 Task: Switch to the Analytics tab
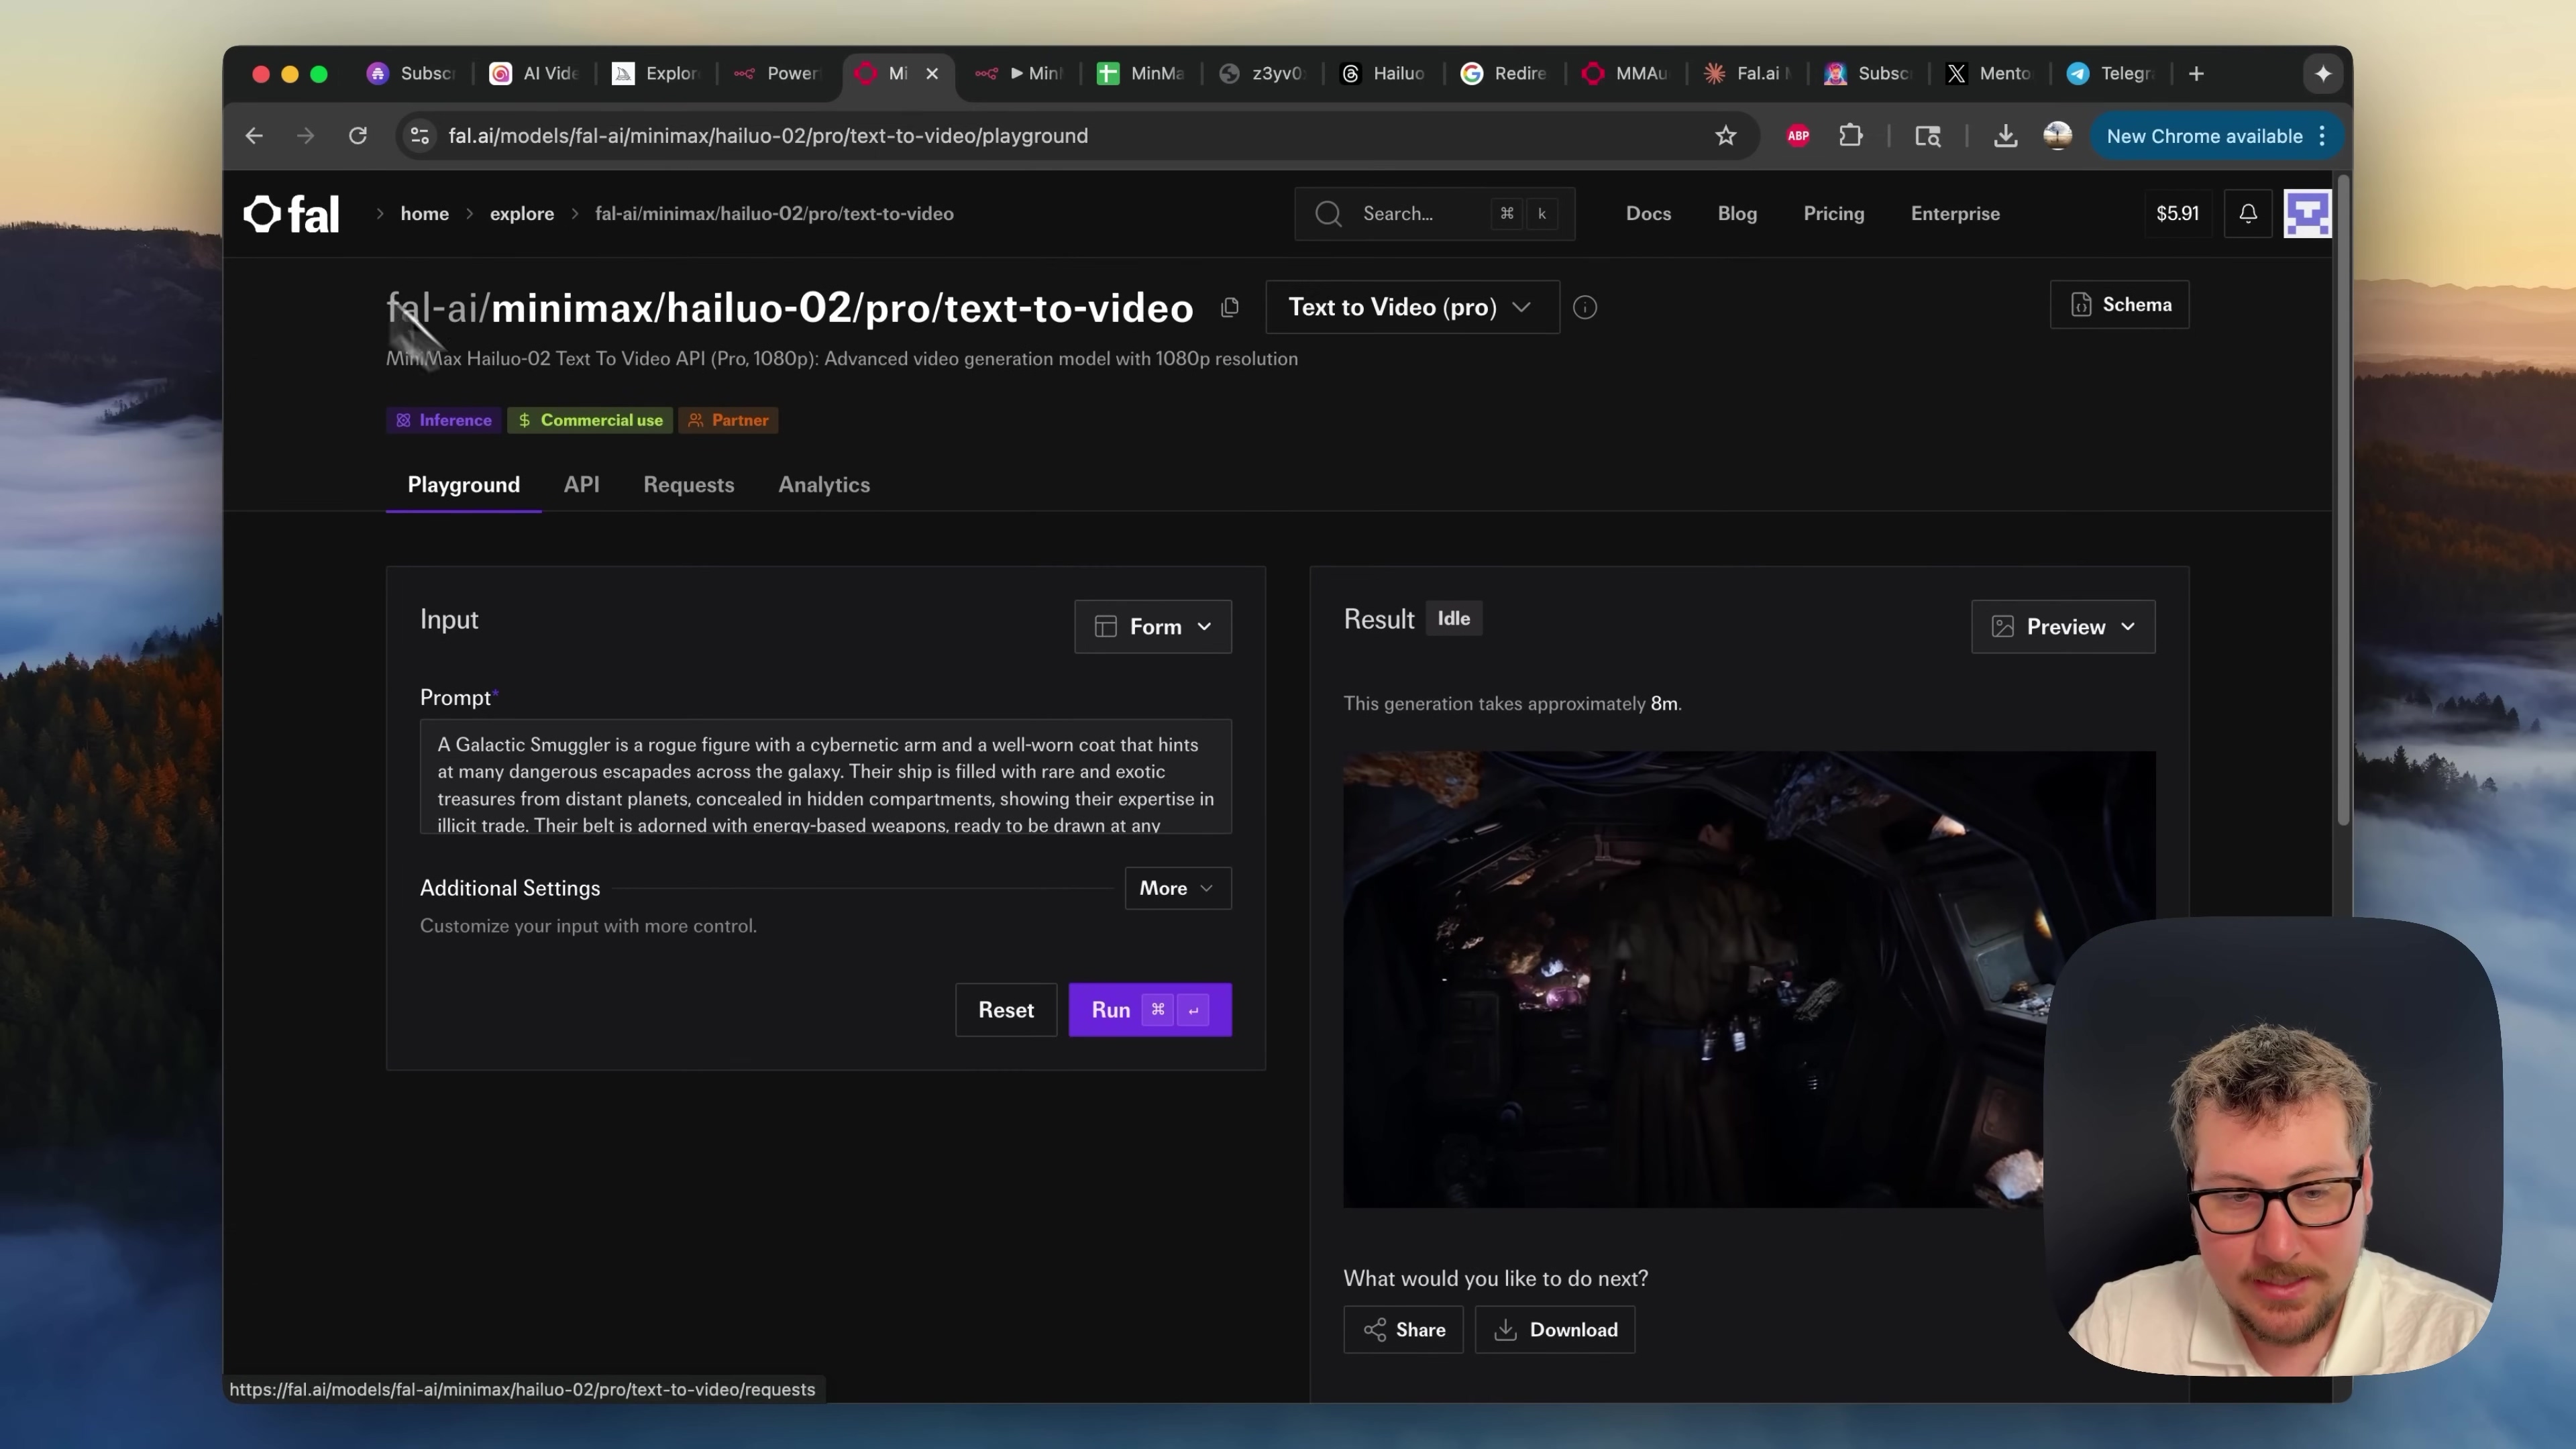coord(824,485)
